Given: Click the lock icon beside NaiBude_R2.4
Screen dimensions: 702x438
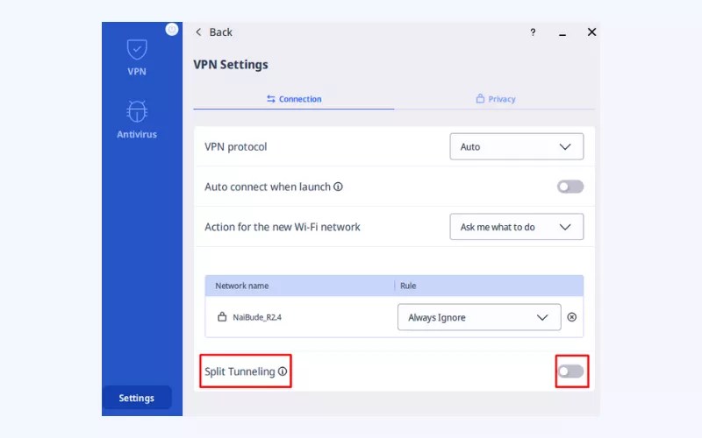Looking at the screenshot, I should [x=222, y=317].
